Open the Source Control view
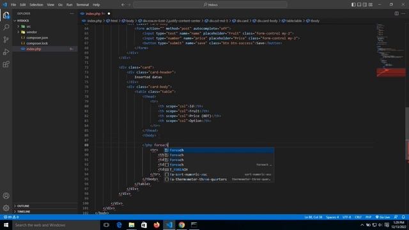Image resolution: width=409 pixels, height=230 pixels. [x=6, y=40]
